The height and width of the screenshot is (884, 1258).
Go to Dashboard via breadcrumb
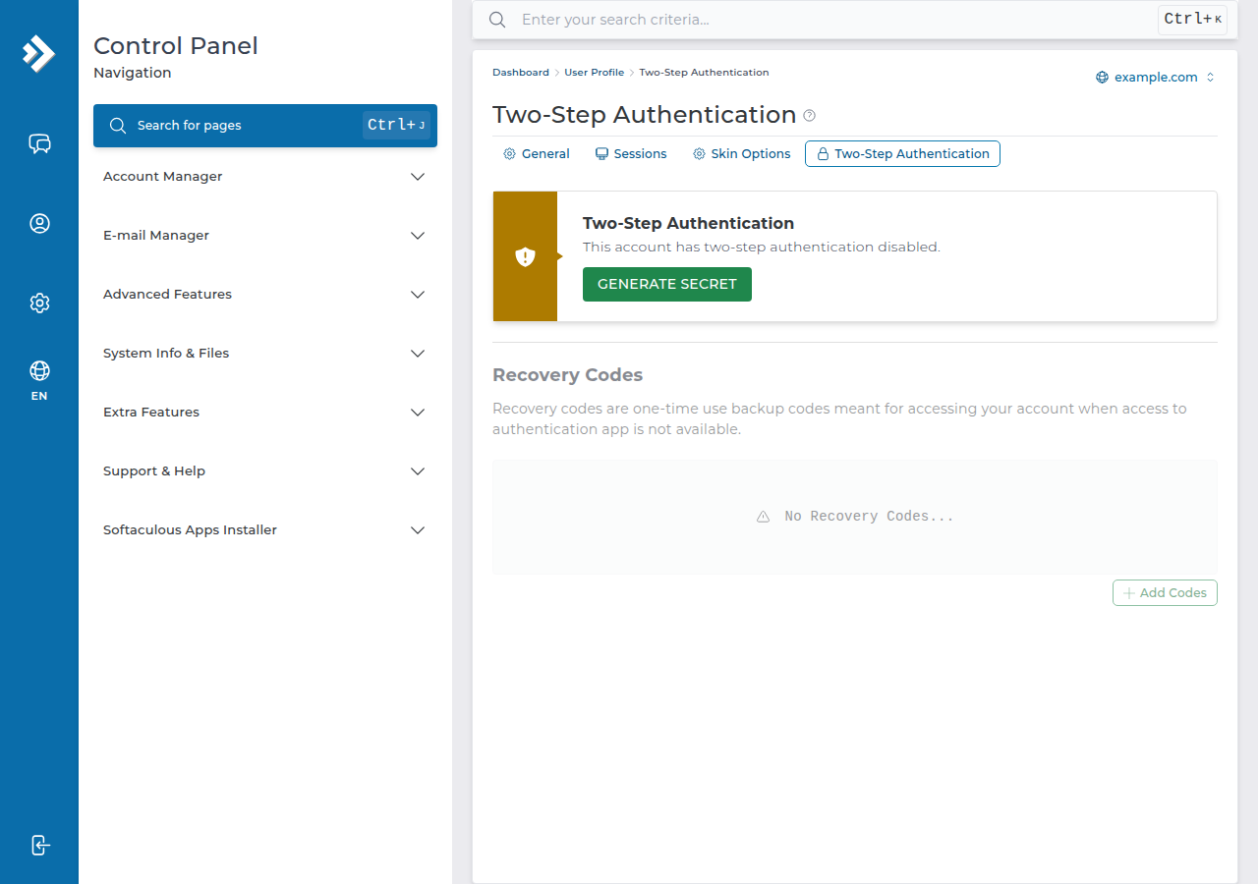tap(521, 73)
